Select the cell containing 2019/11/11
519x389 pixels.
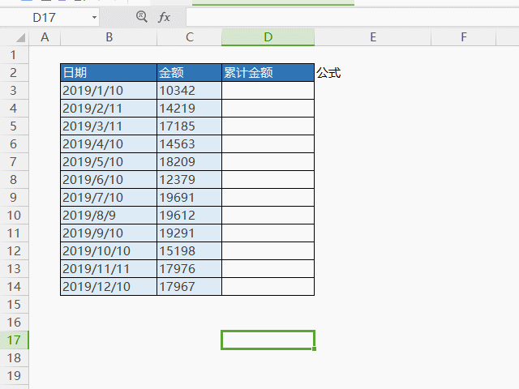coord(109,269)
